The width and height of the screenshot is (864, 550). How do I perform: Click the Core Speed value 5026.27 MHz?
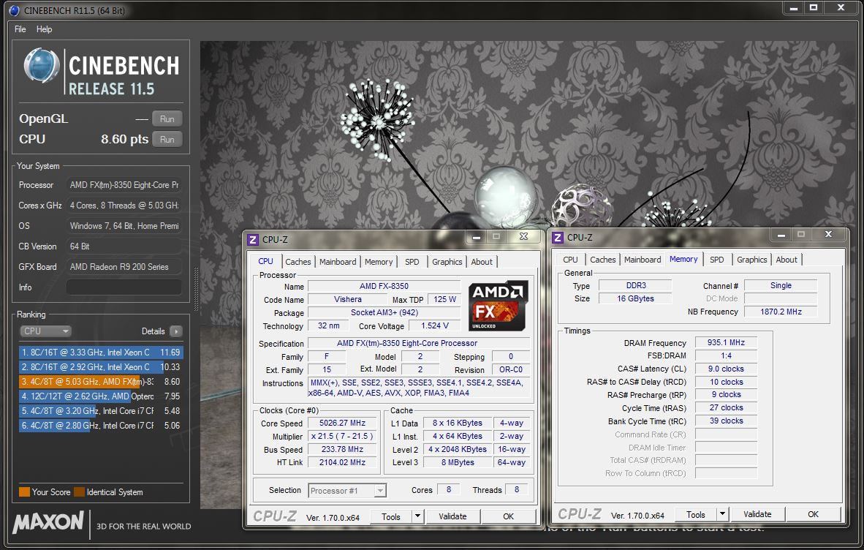tap(342, 423)
